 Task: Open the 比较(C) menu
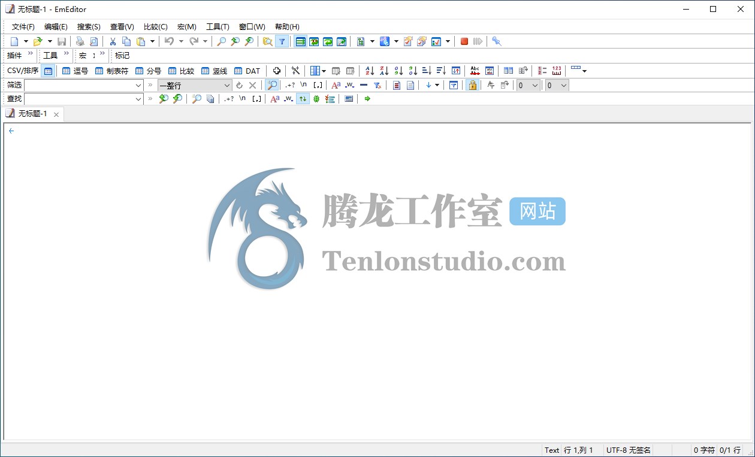tap(155, 27)
